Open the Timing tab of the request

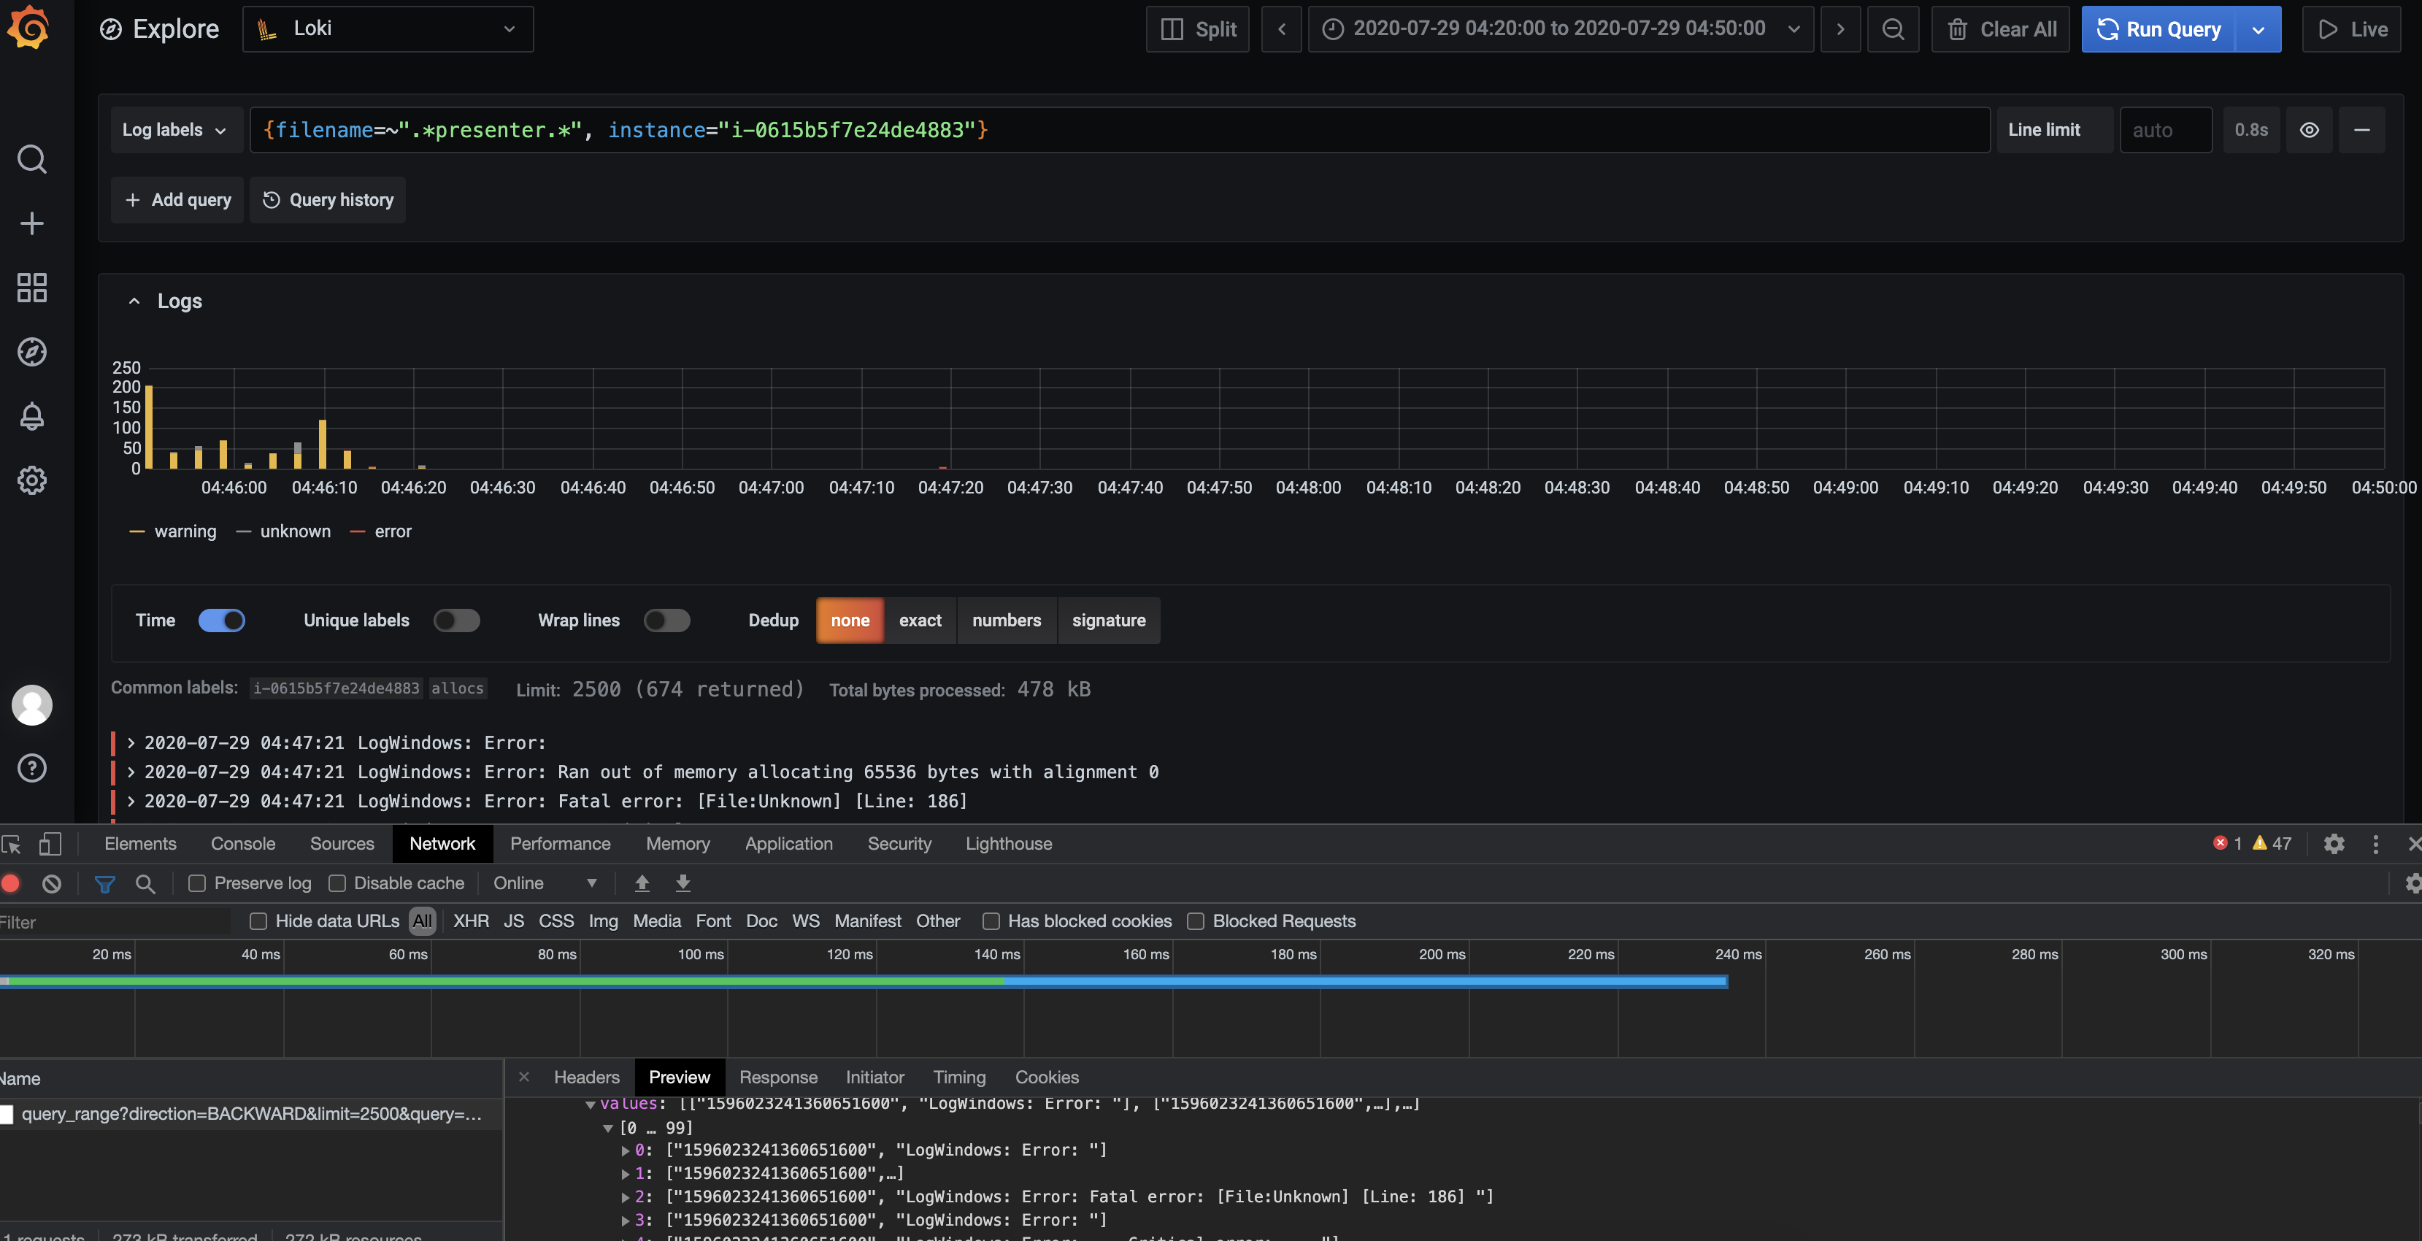point(959,1077)
